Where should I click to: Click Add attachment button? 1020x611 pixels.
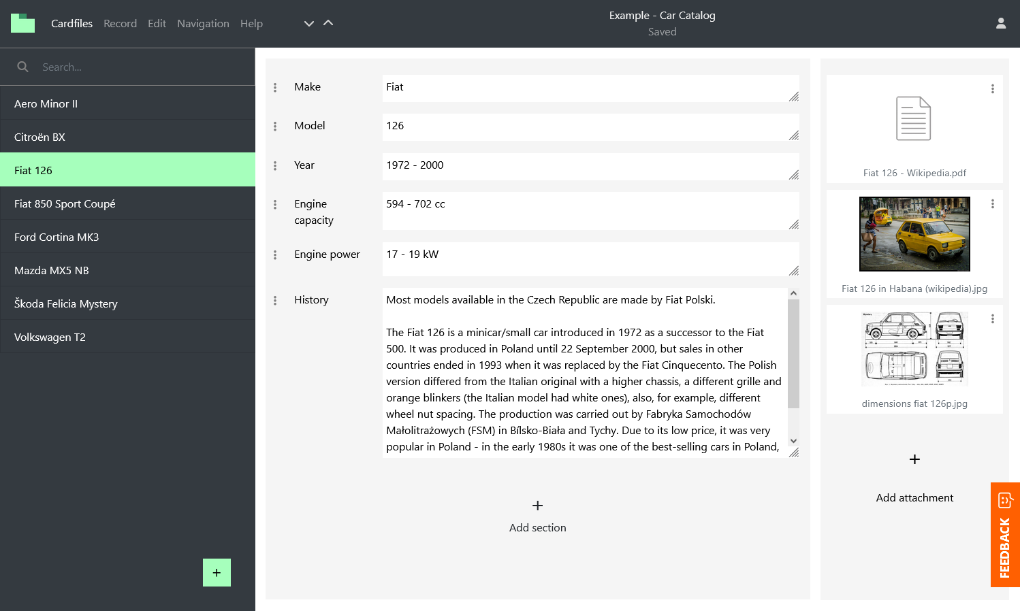tap(914, 478)
